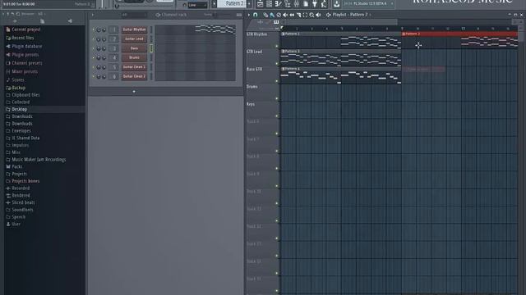Select the playlist Delete tool

(x=279, y=15)
